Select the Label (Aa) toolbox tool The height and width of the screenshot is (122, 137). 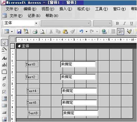click(x=4, y=58)
